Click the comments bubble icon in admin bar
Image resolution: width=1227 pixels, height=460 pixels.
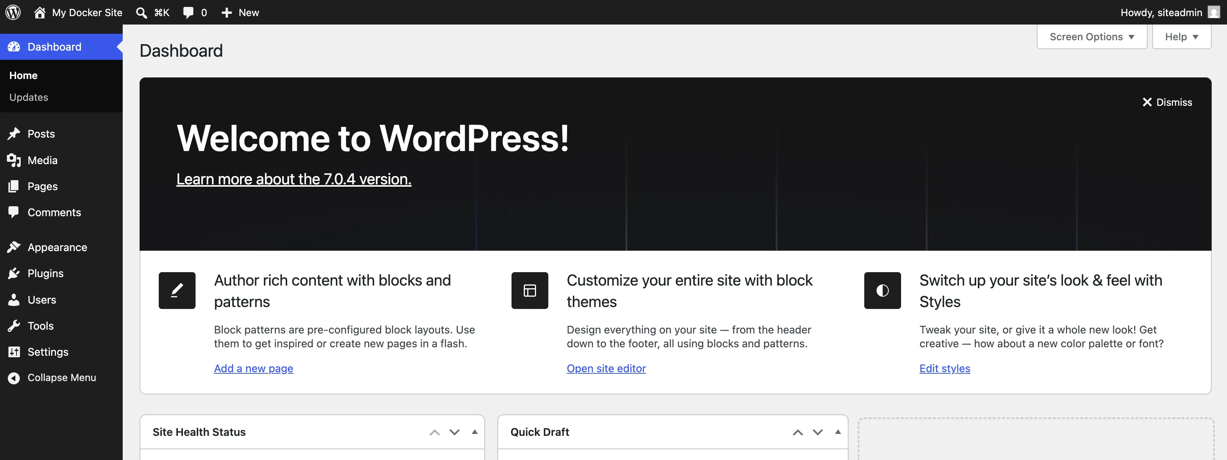[x=188, y=13]
